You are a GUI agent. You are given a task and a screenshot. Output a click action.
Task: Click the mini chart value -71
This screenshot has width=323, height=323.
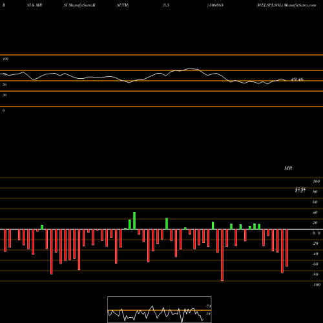click(x=208, y=306)
